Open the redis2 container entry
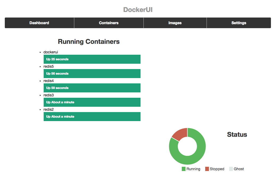The image size is (276, 175). 49,109
